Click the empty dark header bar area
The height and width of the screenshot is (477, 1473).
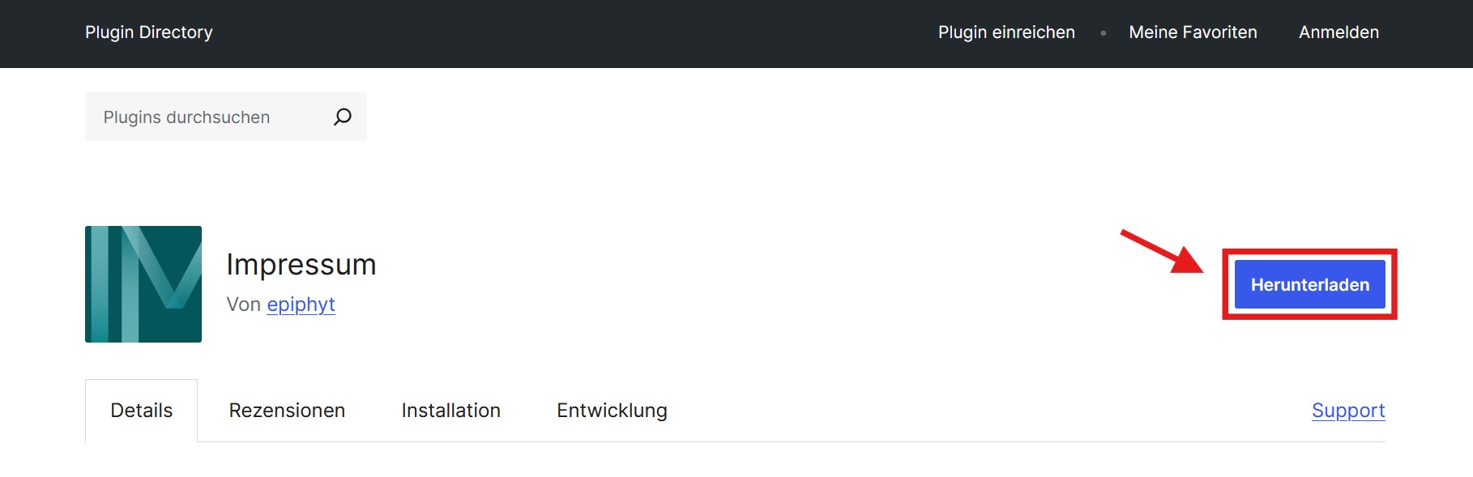pos(567,33)
